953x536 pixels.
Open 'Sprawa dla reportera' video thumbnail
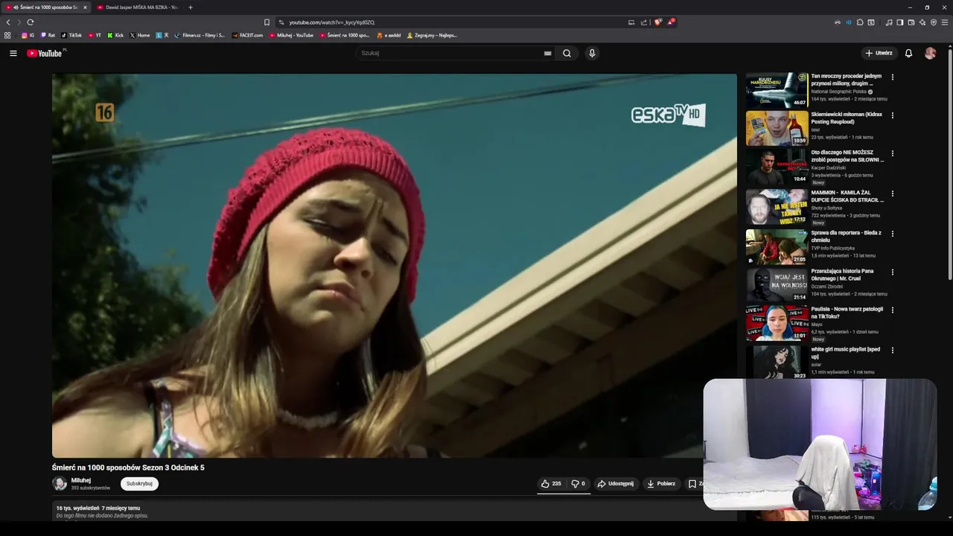coord(777,246)
